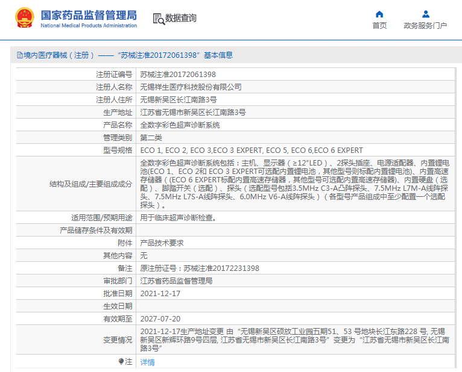Click National Medical Products Administration subtitle
Viewport: 462px width, 372px height.
point(89,26)
